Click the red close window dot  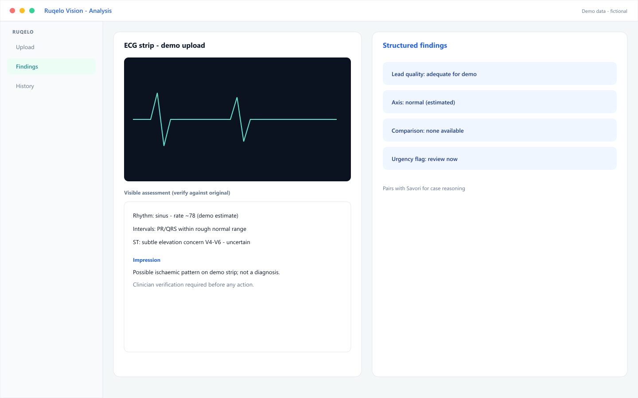pos(12,11)
